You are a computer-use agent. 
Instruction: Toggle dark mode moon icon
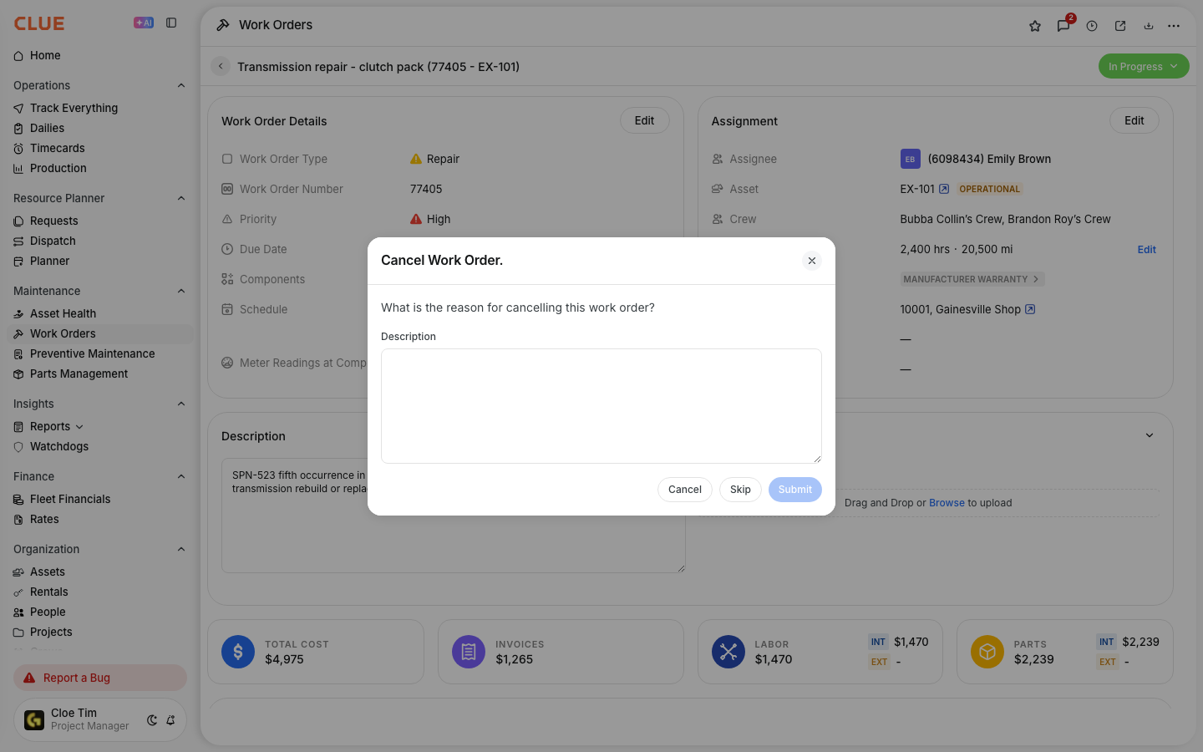[x=152, y=720]
